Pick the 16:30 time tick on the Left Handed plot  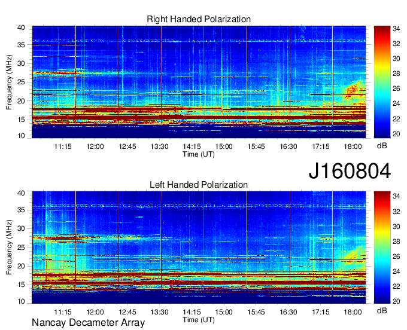coord(288,312)
